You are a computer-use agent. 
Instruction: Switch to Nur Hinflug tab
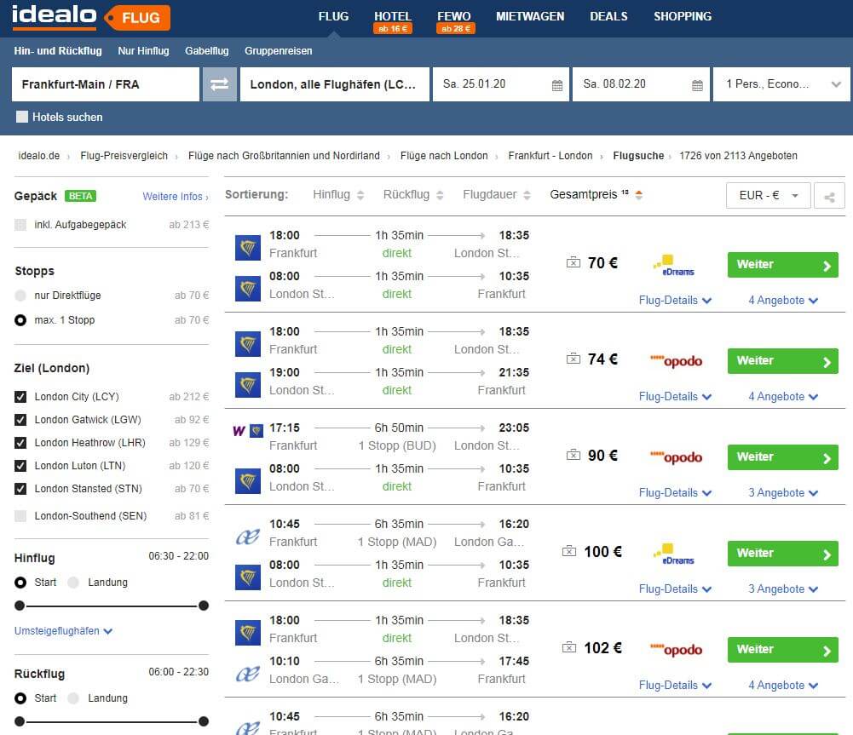click(x=144, y=50)
